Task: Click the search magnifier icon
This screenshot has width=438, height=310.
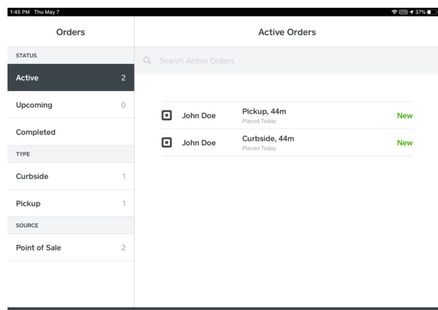Action: click(147, 61)
